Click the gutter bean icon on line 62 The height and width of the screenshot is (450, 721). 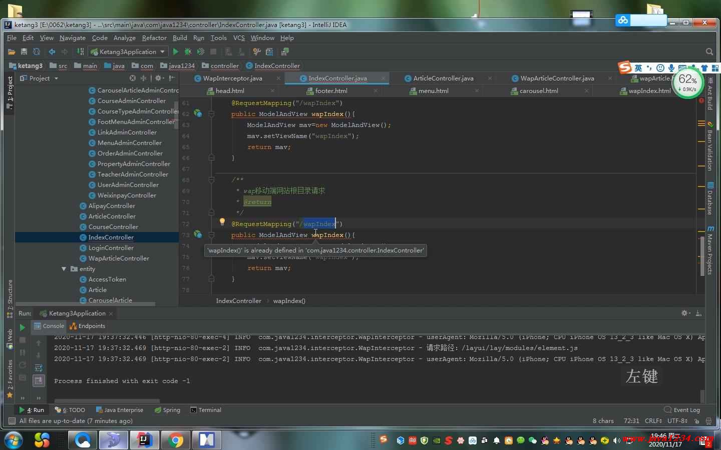click(198, 113)
